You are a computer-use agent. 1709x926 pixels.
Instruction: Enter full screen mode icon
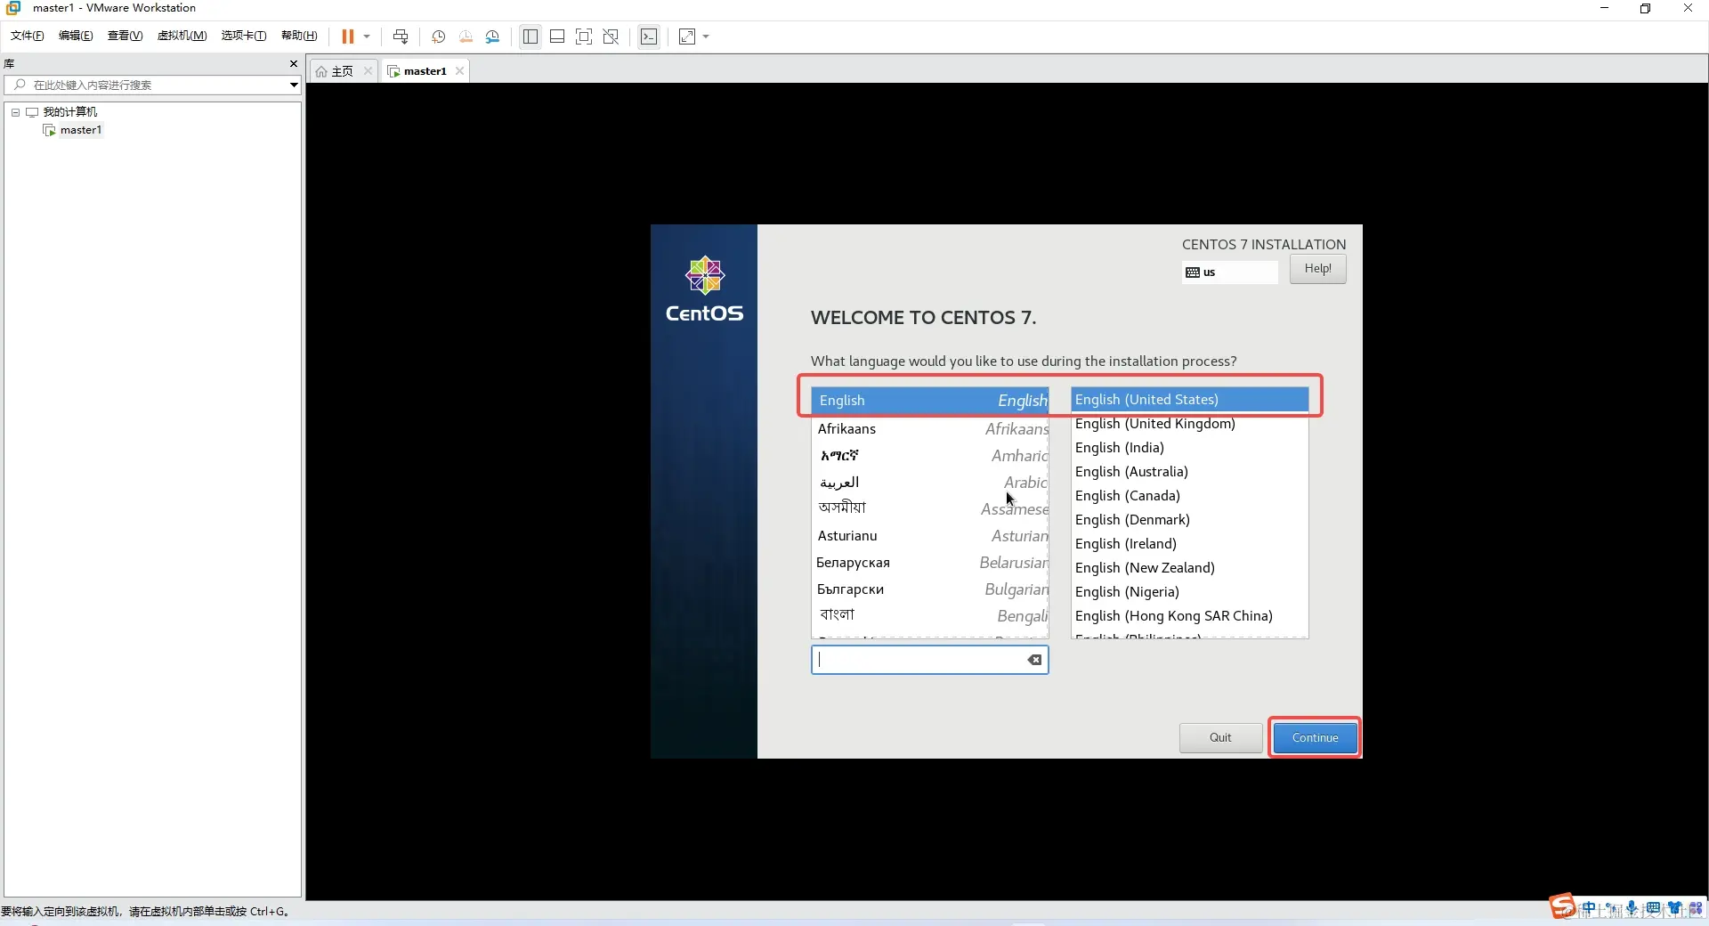tap(584, 37)
